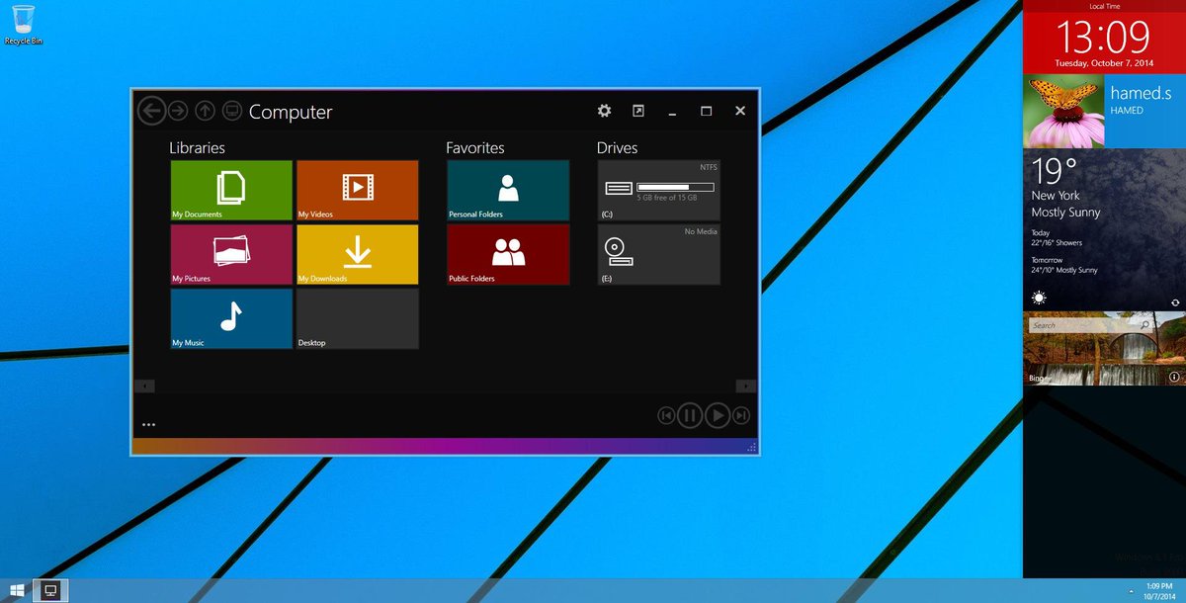The height and width of the screenshot is (603, 1186).
Task: Go forward with the right arrow button
Action: tap(178, 111)
